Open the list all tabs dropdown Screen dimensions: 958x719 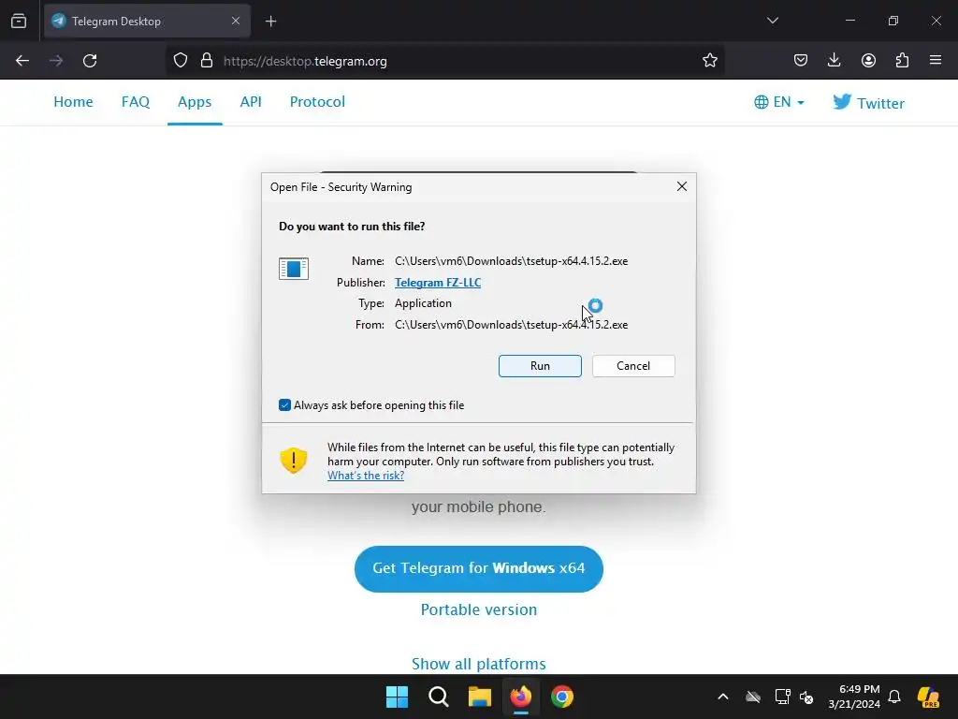(x=772, y=21)
